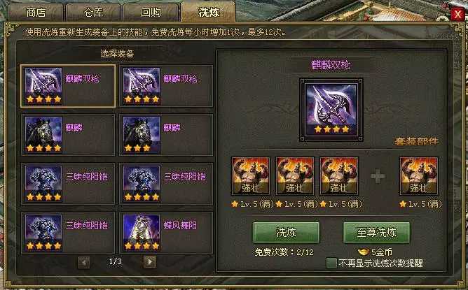Choose the four-star 麒麟 armor icon
The height and width of the screenshot is (290, 468).
click(43, 135)
